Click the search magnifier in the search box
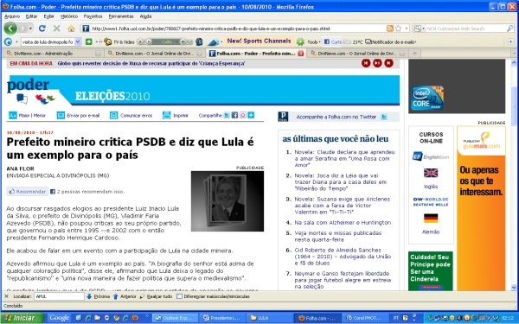The width and height of the screenshot is (519, 324). [510, 29]
